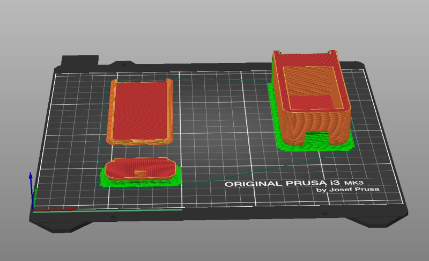Click the small end cap model

[x=140, y=169]
